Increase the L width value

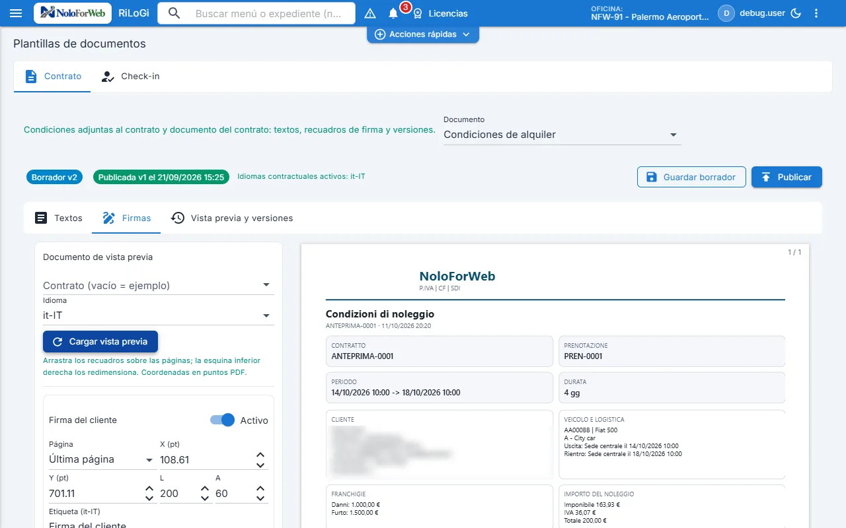pos(205,489)
